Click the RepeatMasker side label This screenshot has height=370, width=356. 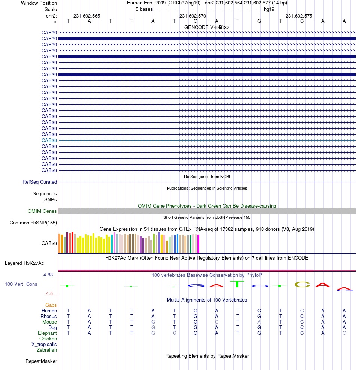(41, 361)
